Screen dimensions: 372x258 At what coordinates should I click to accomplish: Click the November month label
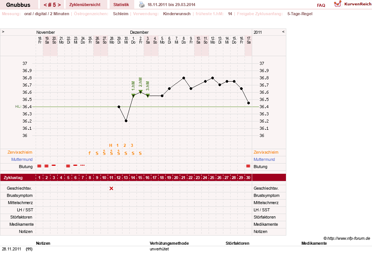tap(46, 32)
